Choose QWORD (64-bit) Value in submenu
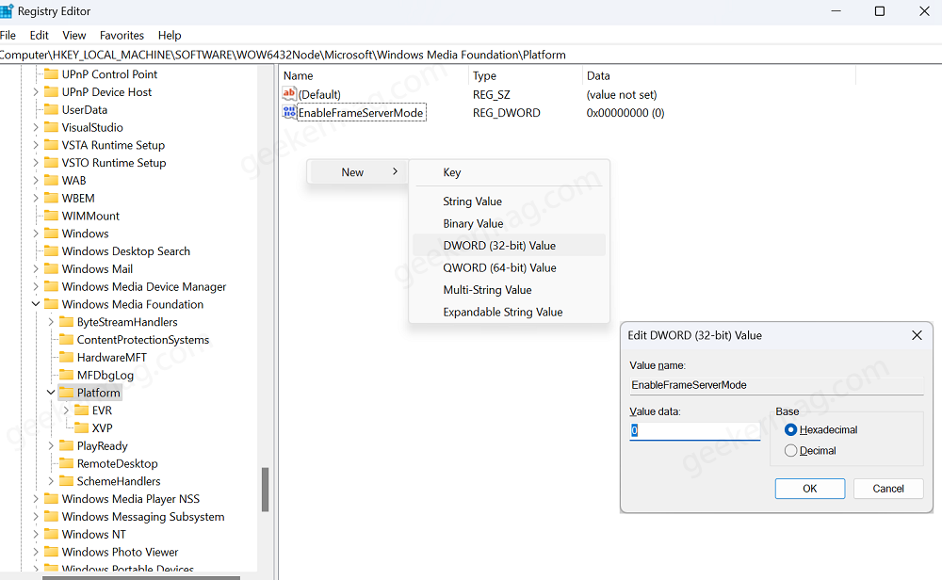 [509, 267]
